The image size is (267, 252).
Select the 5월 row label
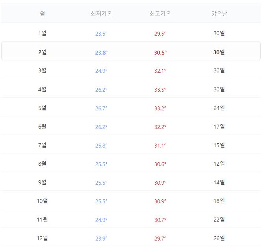point(43,108)
